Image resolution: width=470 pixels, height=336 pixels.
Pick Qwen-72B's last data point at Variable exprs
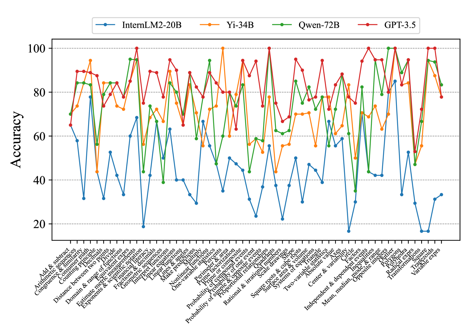[x=441, y=85]
